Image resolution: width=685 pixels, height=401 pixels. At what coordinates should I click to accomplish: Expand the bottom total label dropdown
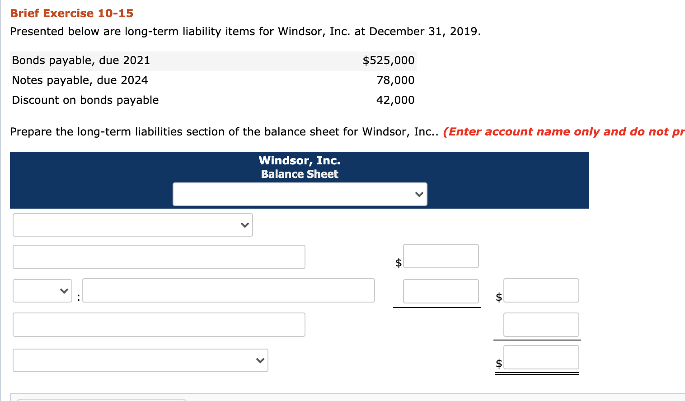click(140, 360)
